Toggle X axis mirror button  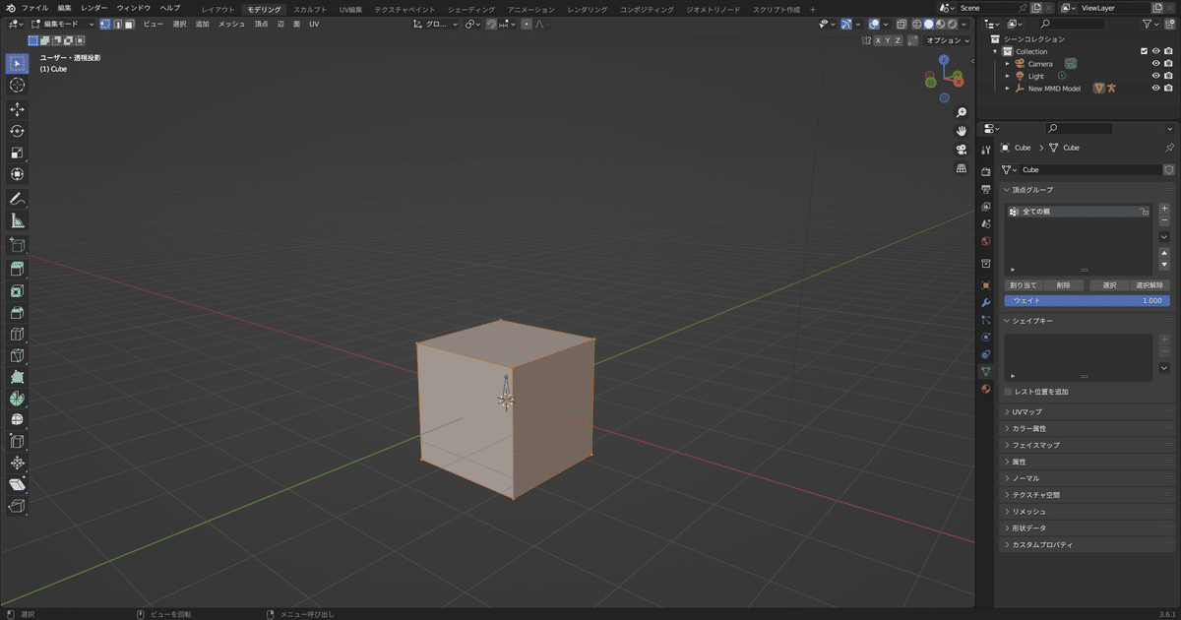tap(879, 40)
